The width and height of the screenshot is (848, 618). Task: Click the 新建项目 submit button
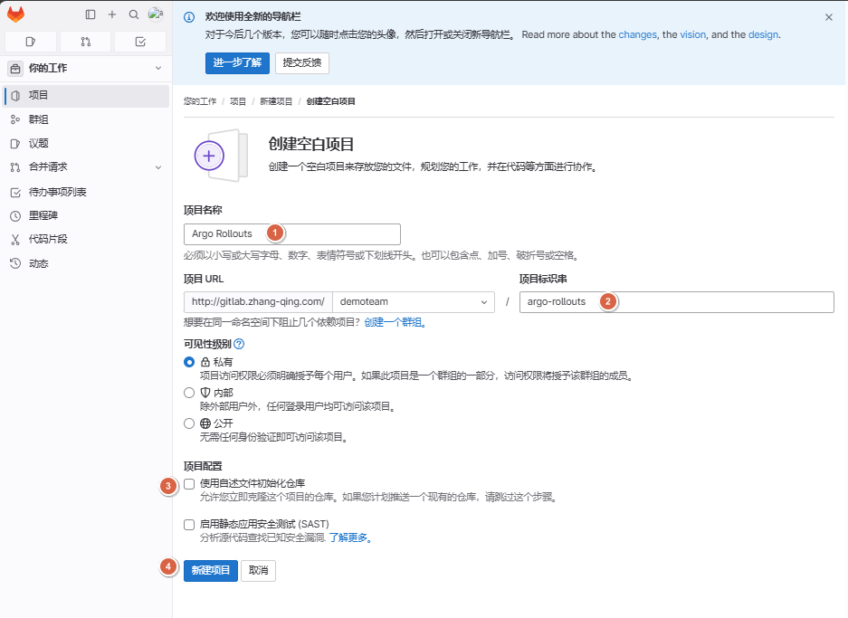[210, 570]
